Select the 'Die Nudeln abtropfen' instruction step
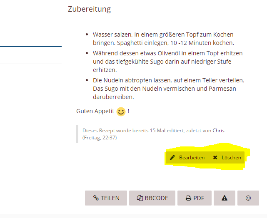The image size is (267, 218). pyautogui.click(x=168, y=88)
